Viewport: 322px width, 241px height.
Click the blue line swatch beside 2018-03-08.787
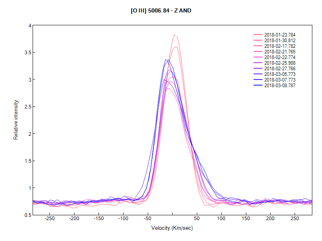coord(258,86)
